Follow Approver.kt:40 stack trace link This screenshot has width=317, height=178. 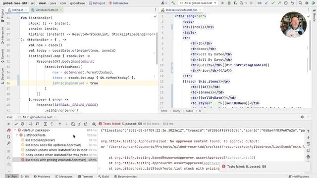[239, 158]
